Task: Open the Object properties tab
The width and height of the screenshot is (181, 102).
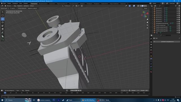Action: 151,56
